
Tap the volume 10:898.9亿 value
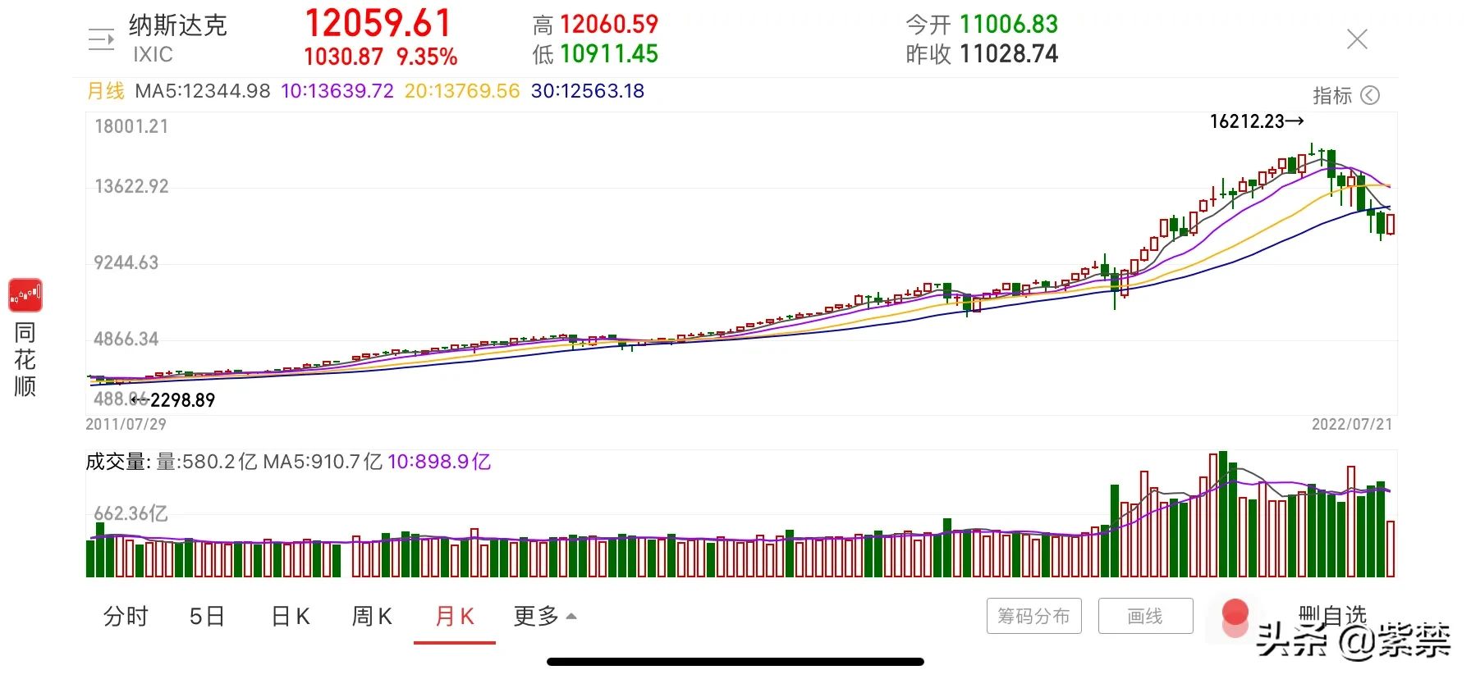(x=439, y=462)
